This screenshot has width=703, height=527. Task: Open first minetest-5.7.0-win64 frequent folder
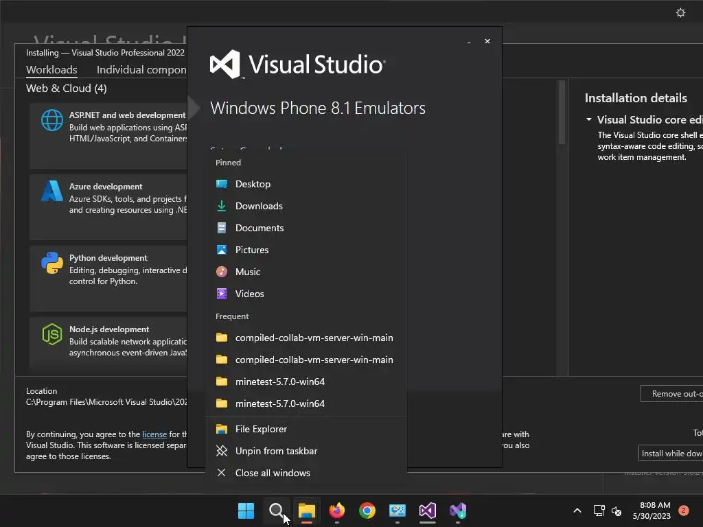[x=306, y=382]
